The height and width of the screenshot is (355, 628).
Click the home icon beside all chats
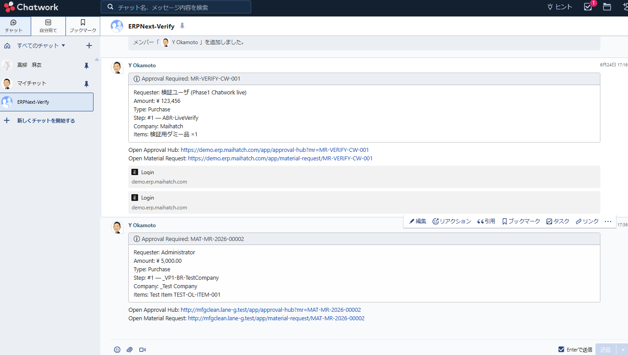point(7,45)
